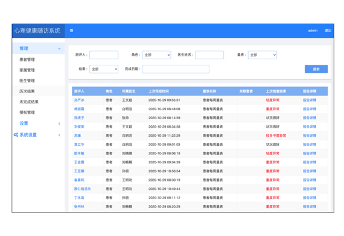Click timestamp 2020-10-29 09:55:51
Viewport: 344px width, 236px height.
[164, 100]
